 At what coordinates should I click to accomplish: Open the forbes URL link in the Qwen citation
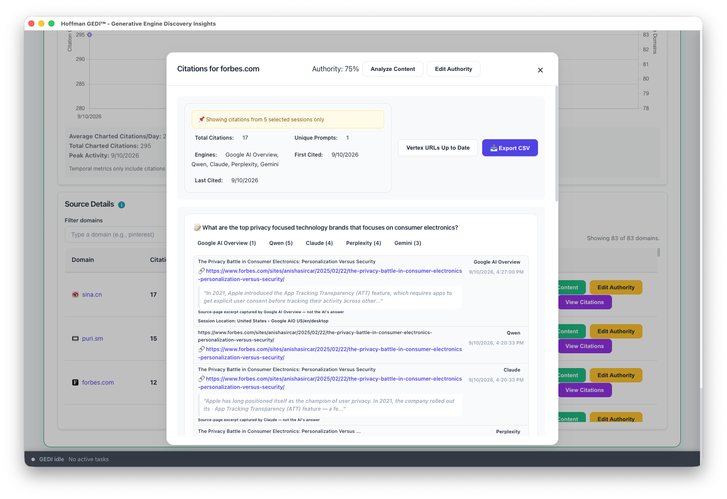[x=330, y=353]
